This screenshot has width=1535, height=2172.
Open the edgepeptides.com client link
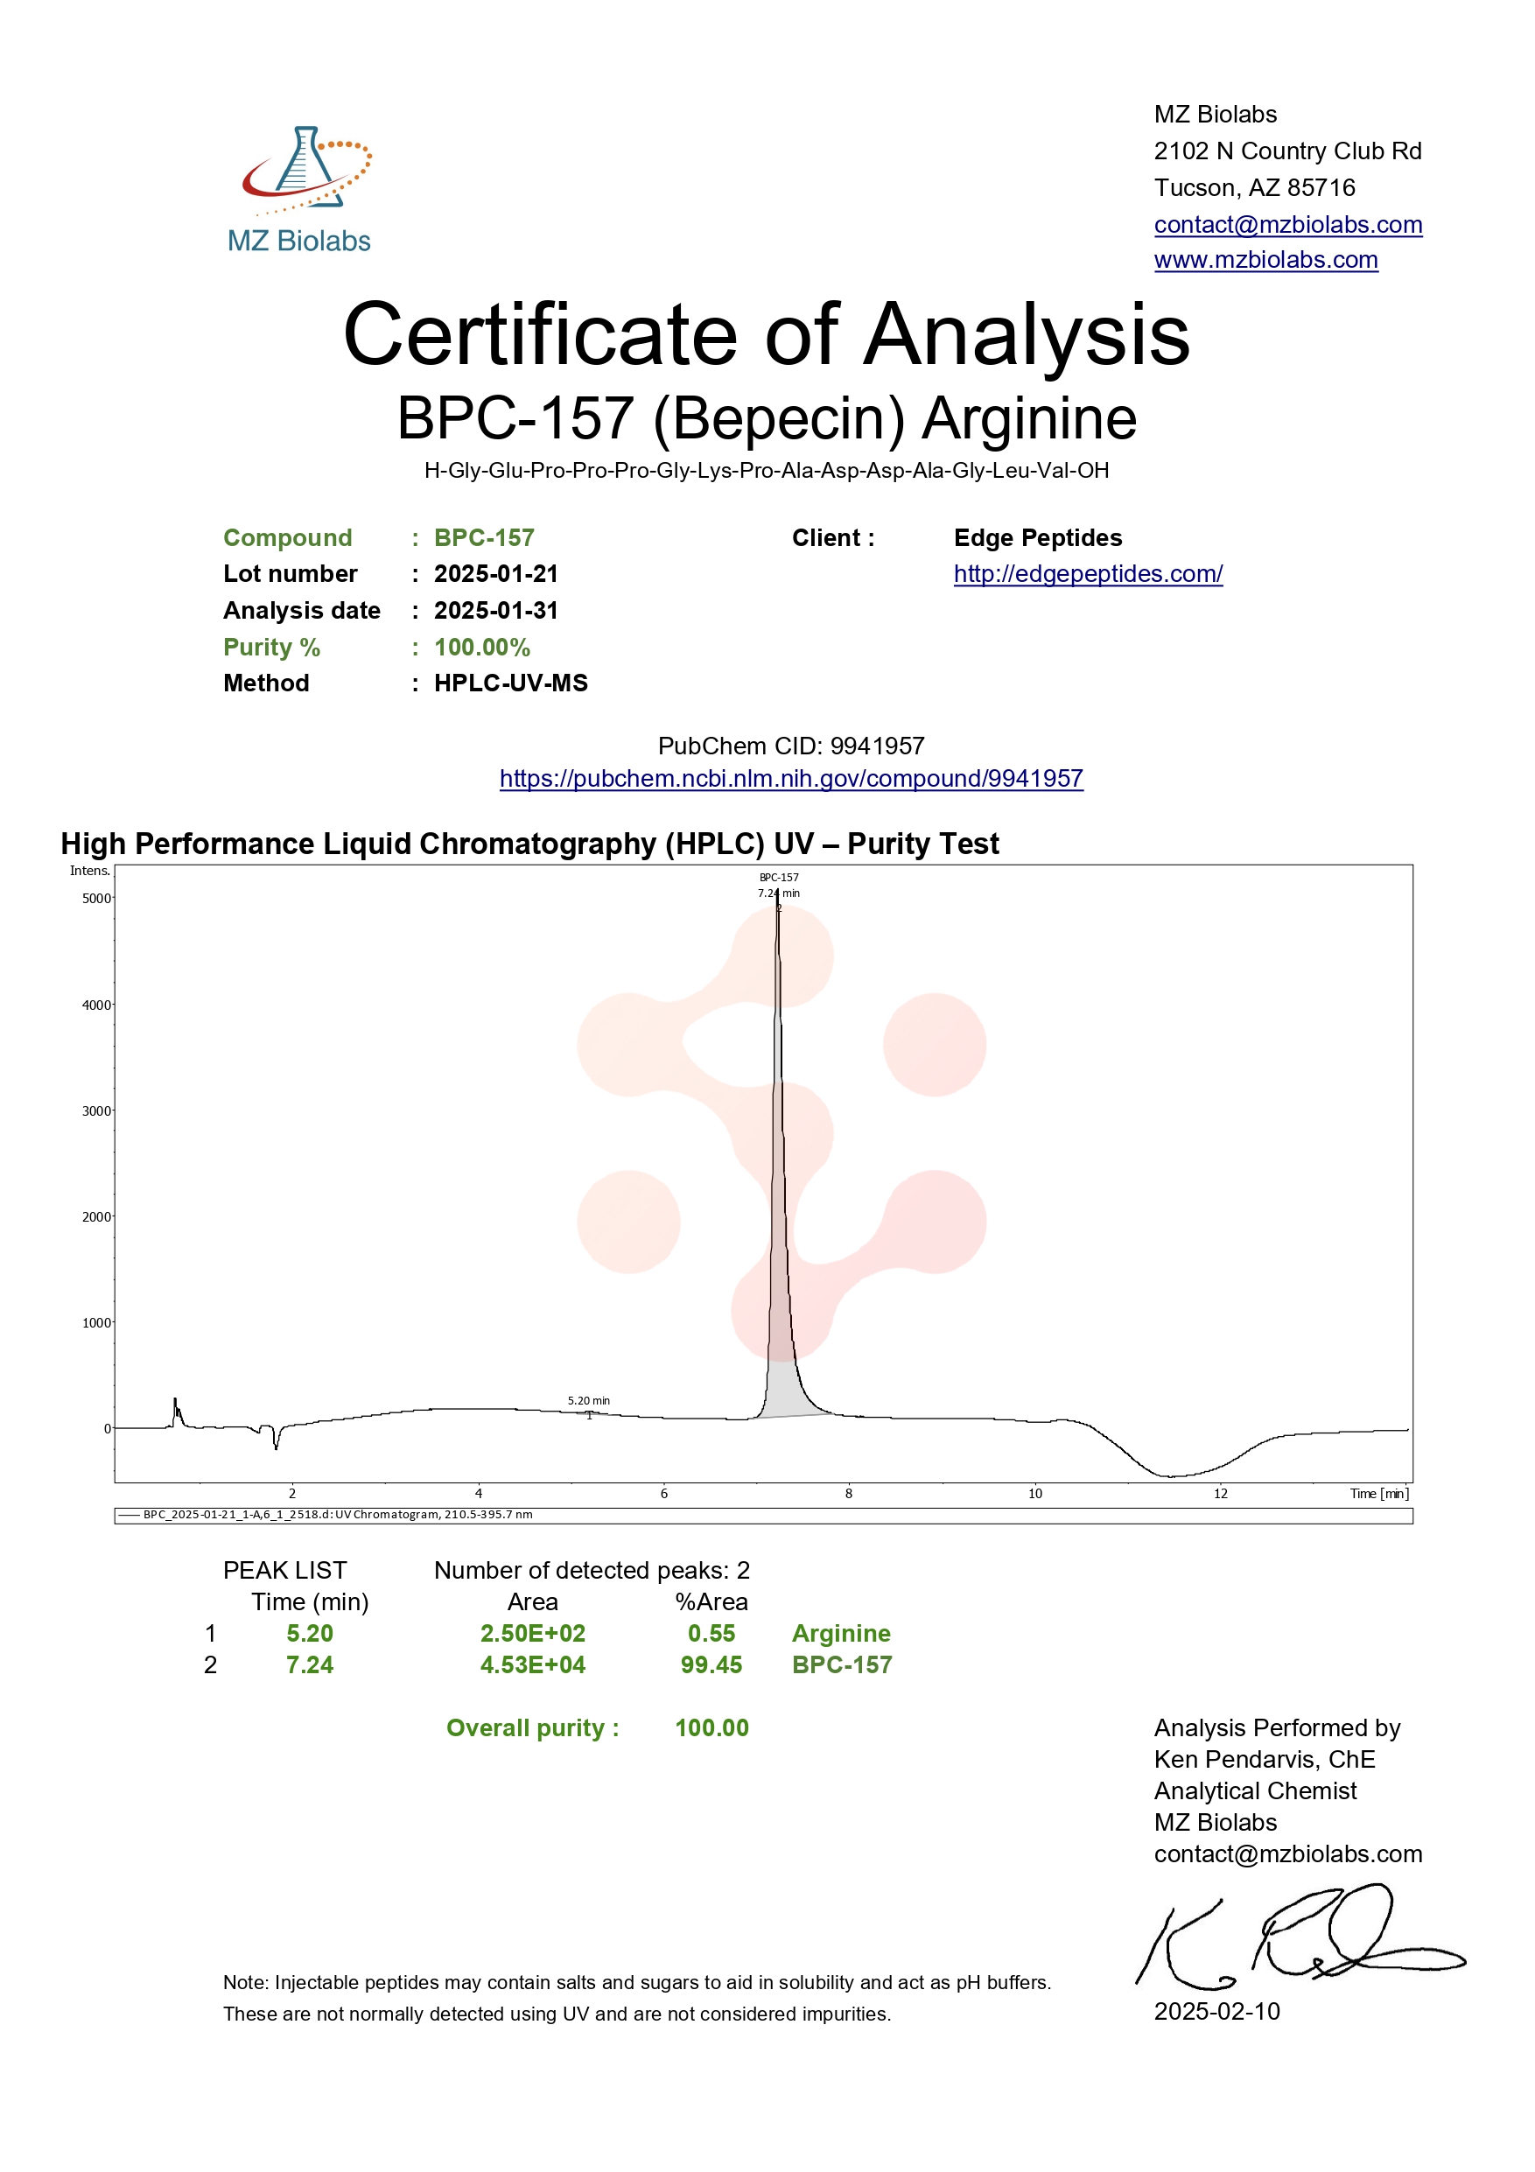pos(1088,574)
